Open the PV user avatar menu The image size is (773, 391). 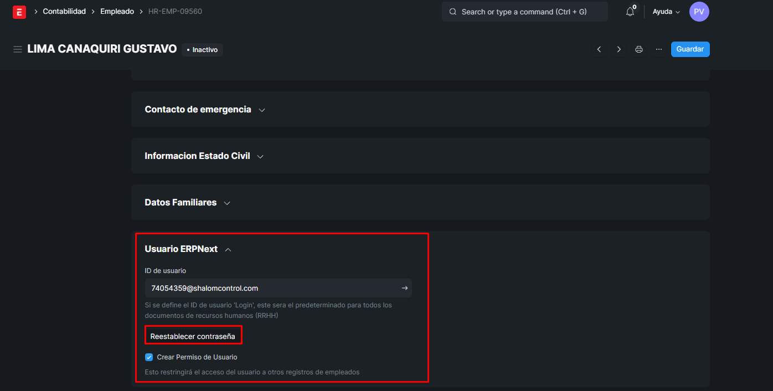pyautogui.click(x=699, y=12)
